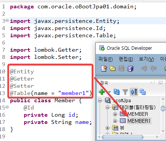Open the 파일(F) menu
Image resolution: width=166 pixels, height=141 pixels.
[x=106, y=59]
